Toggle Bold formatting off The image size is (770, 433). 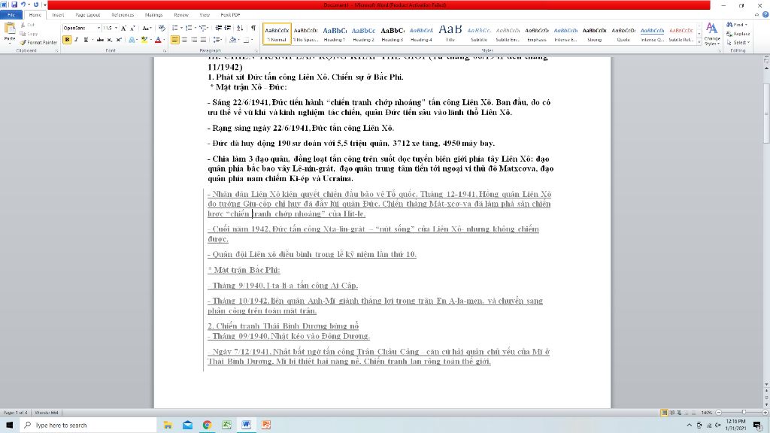coord(67,40)
